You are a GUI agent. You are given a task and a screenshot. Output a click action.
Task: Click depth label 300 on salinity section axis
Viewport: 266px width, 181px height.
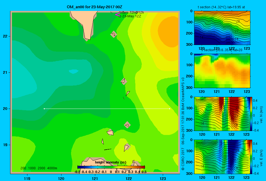[190, 88]
